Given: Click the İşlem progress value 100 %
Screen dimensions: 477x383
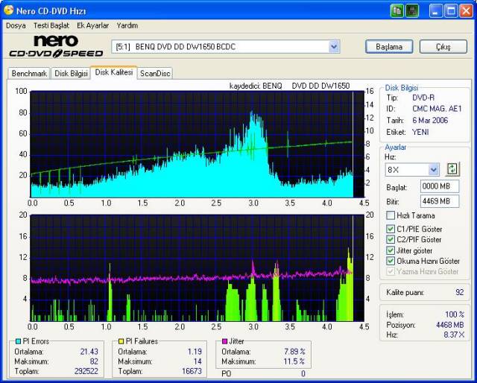Looking at the screenshot, I should coord(455,314).
